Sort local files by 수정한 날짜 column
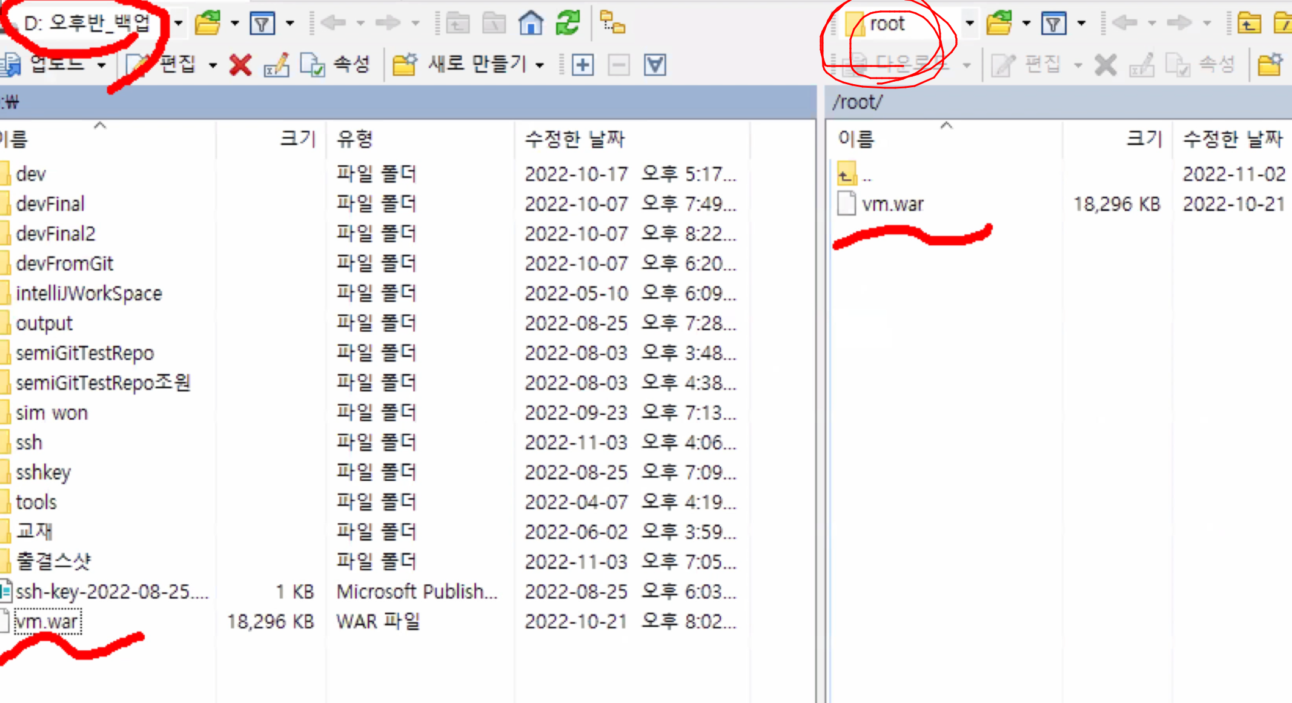 click(574, 139)
